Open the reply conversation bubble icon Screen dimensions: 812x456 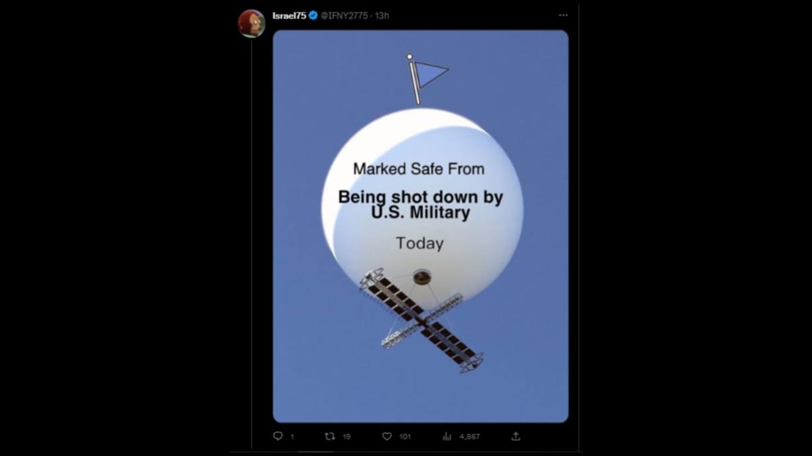click(278, 436)
